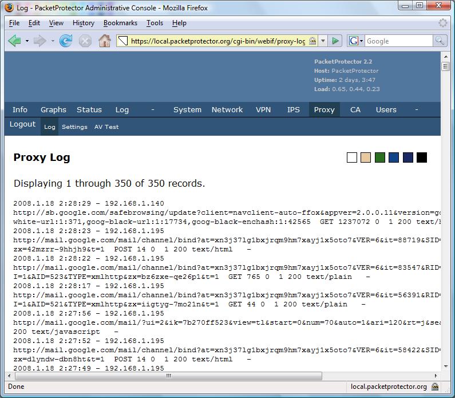Screen dimensions: 455x398
Task: Open the Proxy Settings subtab
Action: click(x=74, y=127)
